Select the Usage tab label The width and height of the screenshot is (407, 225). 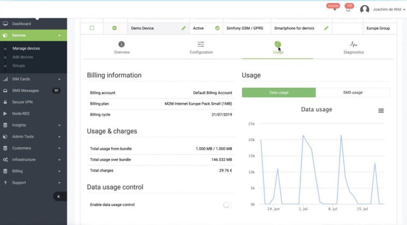pyautogui.click(x=278, y=52)
